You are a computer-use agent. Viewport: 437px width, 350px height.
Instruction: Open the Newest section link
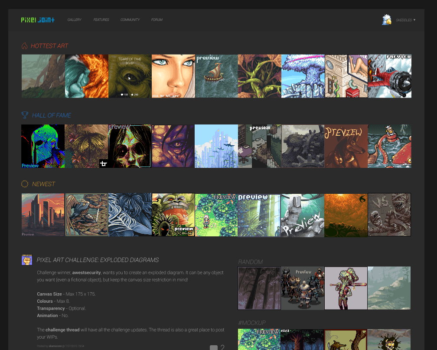point(43,184)
